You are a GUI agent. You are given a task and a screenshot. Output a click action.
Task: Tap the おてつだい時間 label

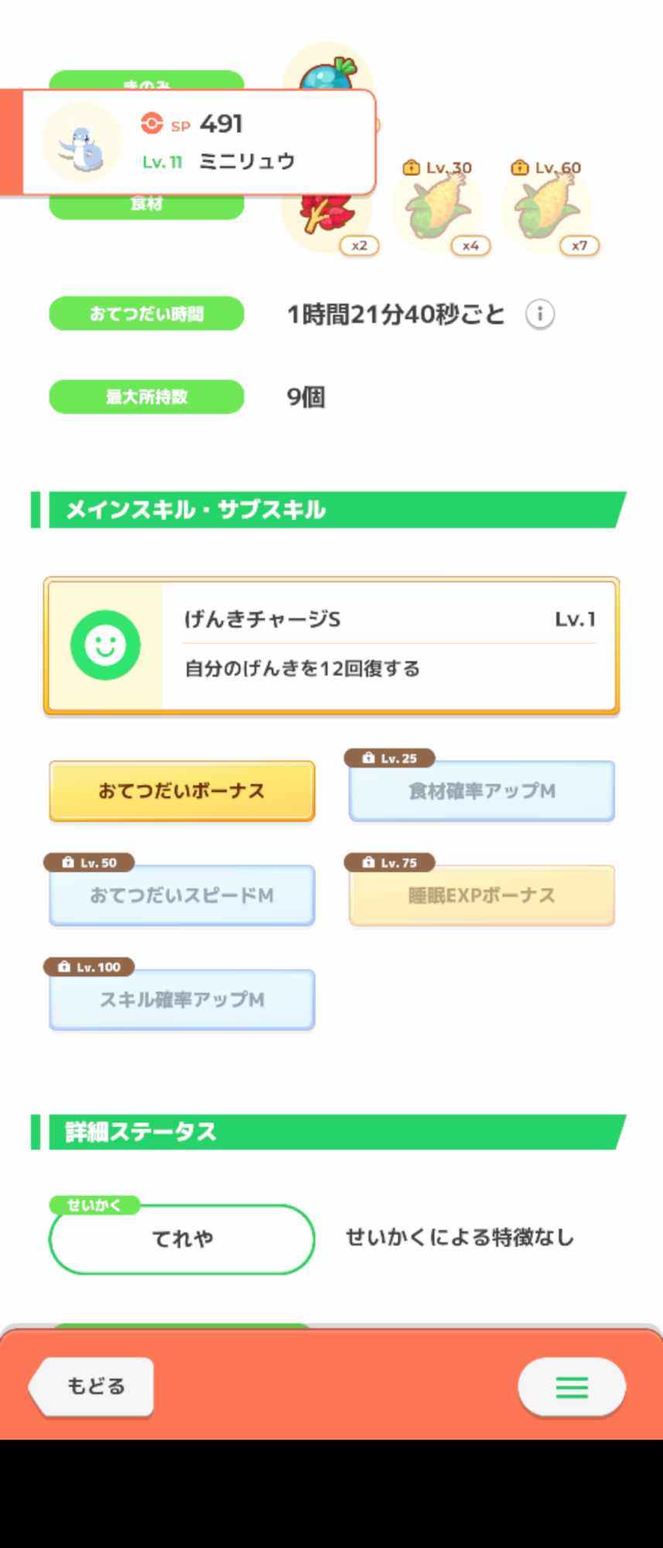point(146,313)
